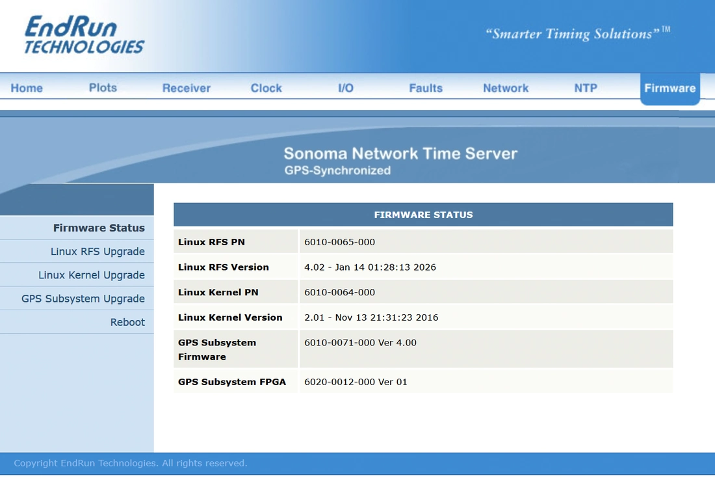Click the GPS Subsystem Firmware label
This screenshot has height=484, width=715.
click(217, 349)
